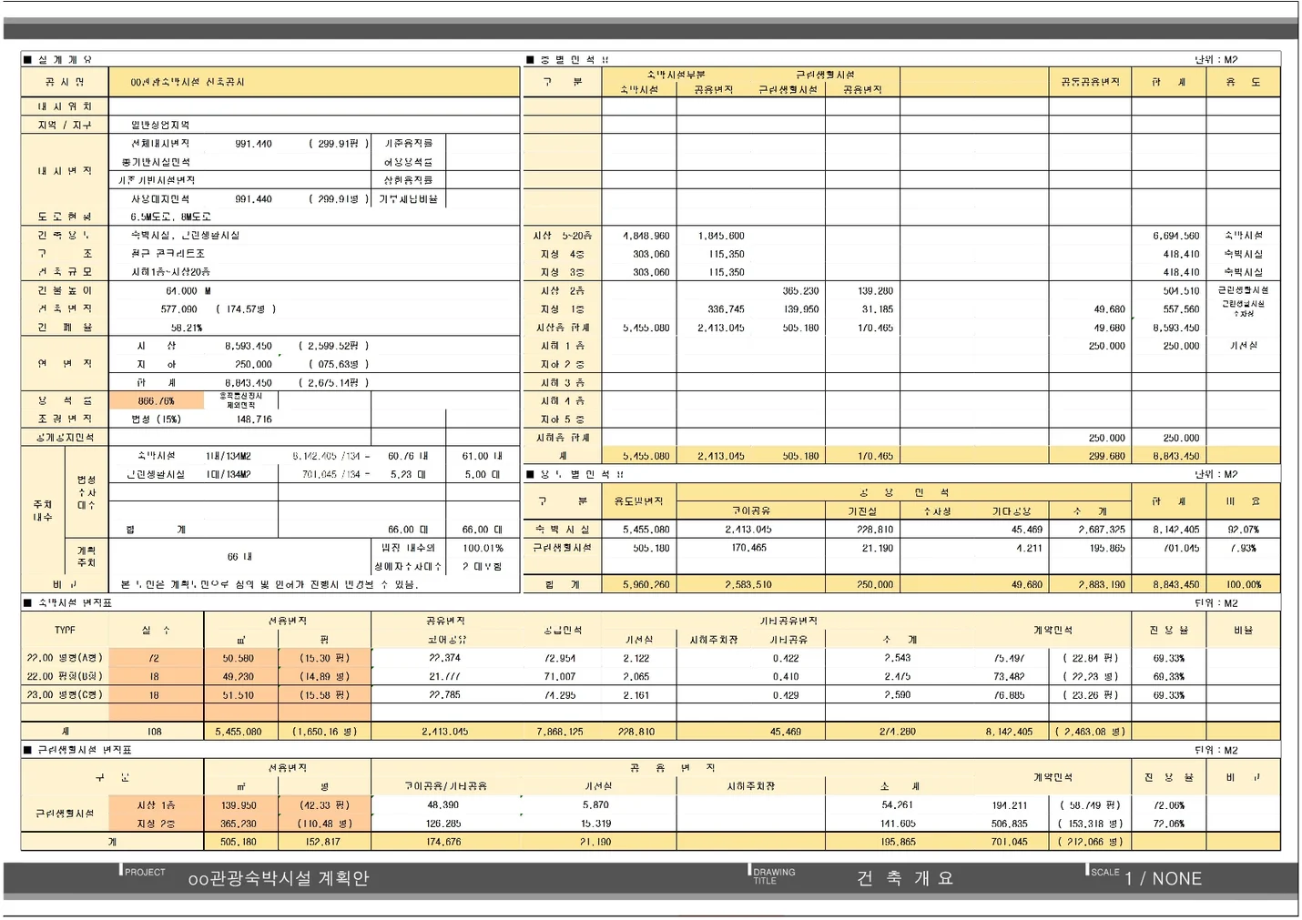Click the retail total 174.676
This screenshot has height=920, width=1302.
coord(443,842)
